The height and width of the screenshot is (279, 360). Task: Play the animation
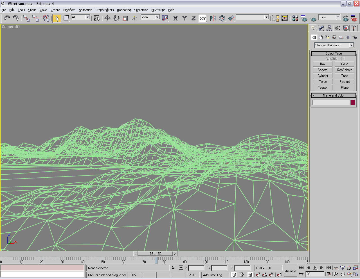click(315, 268)
